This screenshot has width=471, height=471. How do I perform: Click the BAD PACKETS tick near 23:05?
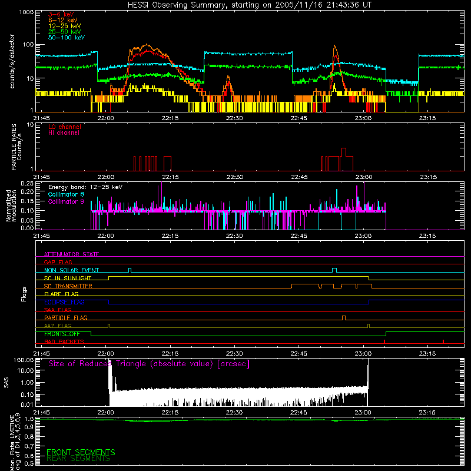point(384,341)
